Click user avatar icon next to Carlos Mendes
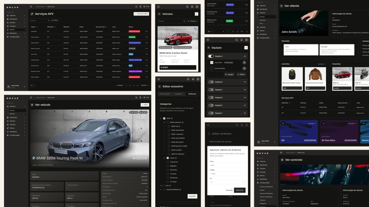 244,68
